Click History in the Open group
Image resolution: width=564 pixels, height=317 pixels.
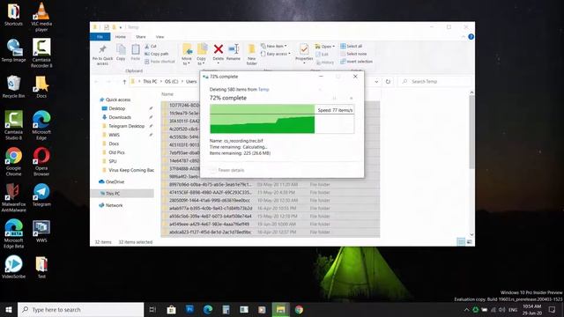click(x=325, y=63)
